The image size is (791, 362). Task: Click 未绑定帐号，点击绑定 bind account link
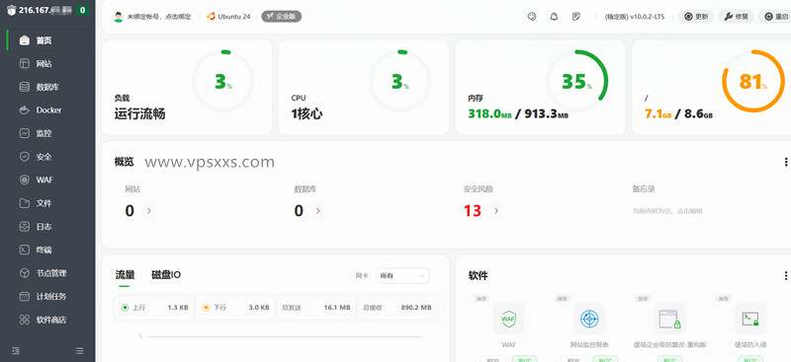[159, 17]
